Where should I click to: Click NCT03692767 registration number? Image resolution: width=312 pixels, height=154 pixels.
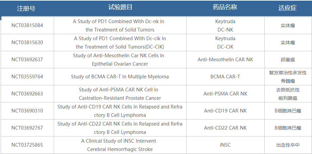click(x=27, y=128)
